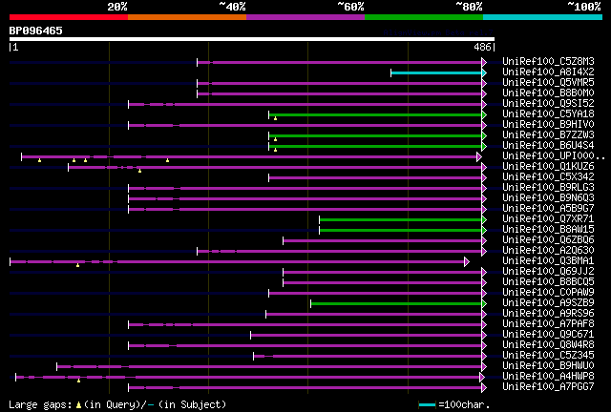Click the green alignment bar for Q7XR71
611x412 pixels.
(401, 220)
